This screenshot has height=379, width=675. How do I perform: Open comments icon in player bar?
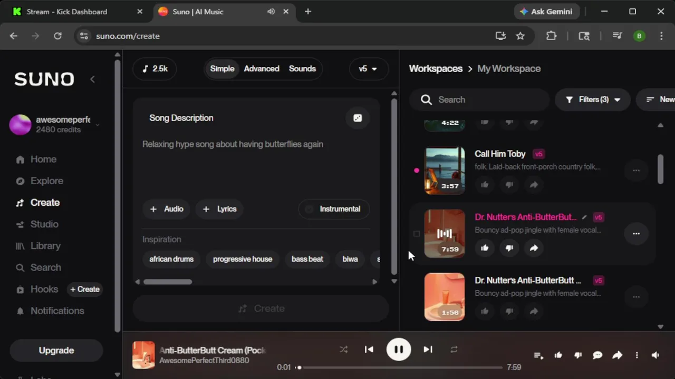point(597,355)
